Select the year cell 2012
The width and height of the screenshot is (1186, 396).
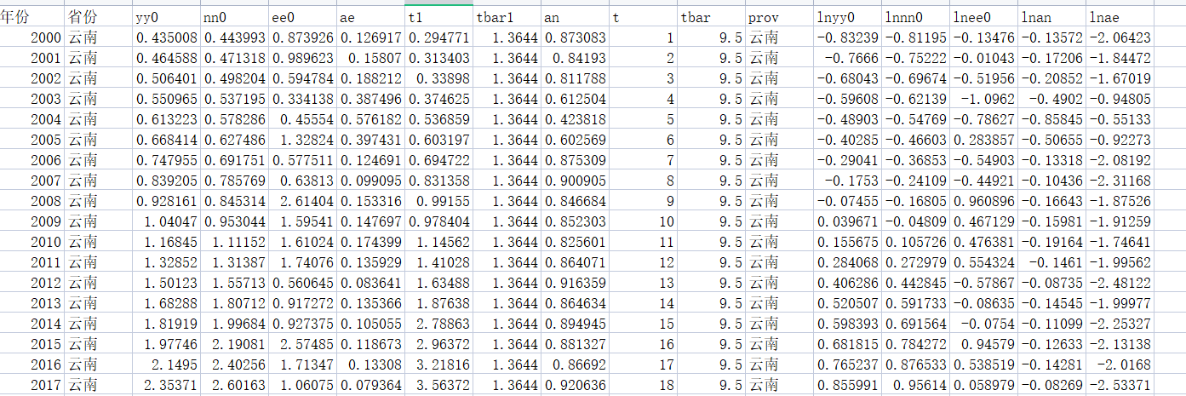(x=32, y=283)
